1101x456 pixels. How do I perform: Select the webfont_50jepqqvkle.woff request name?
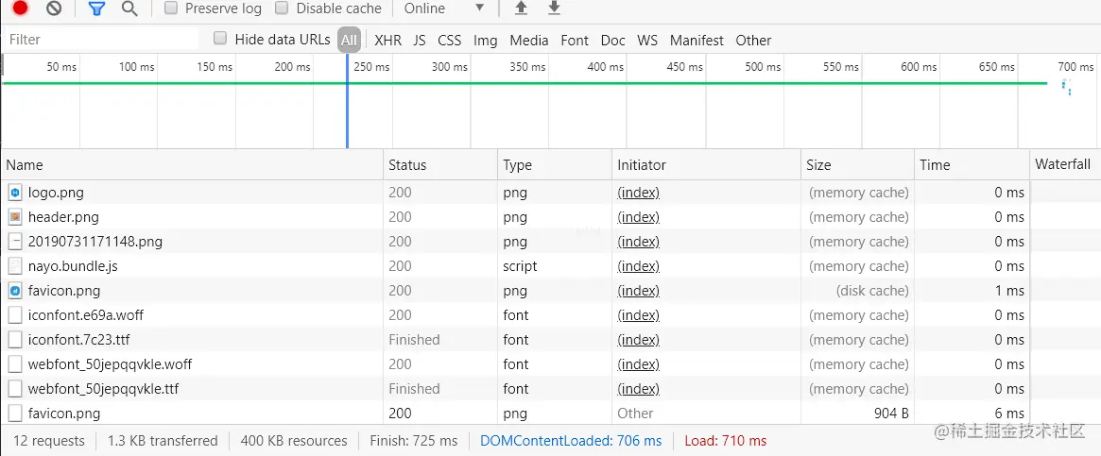coord(111,364)
